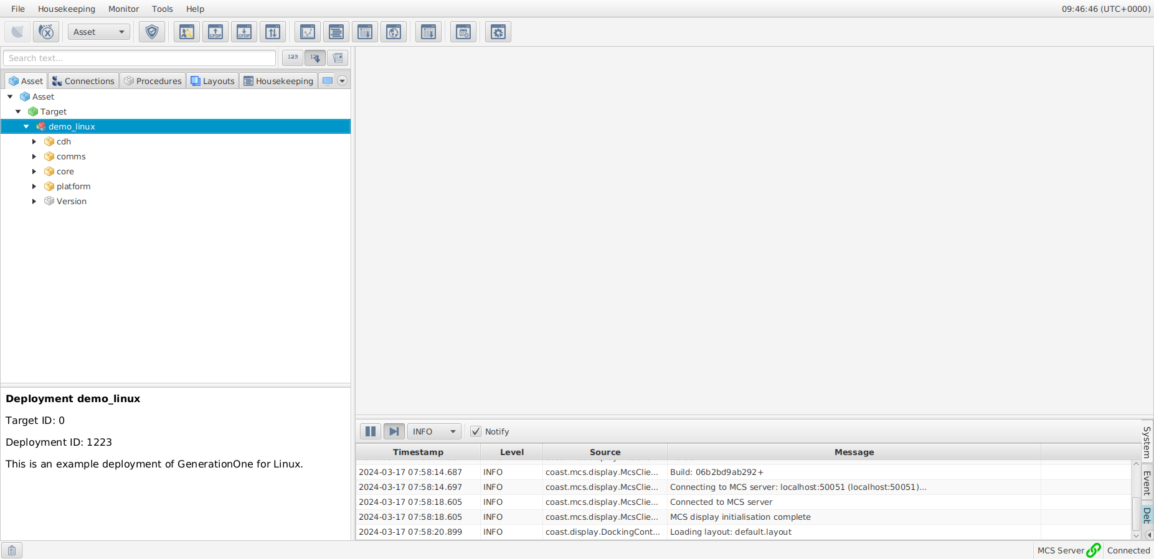Click the disconnect dish icon with X

(x=46, y=32)
